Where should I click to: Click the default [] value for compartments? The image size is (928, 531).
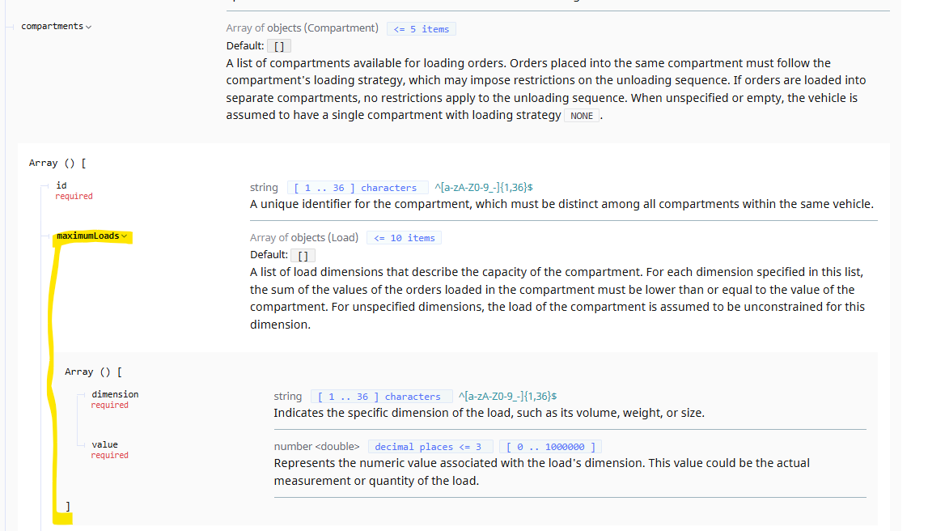point(279,46)
